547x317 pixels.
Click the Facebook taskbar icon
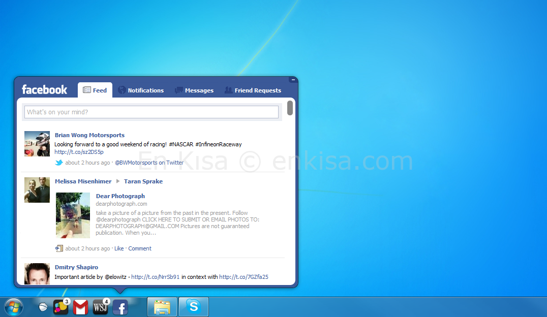coord(120,307)
